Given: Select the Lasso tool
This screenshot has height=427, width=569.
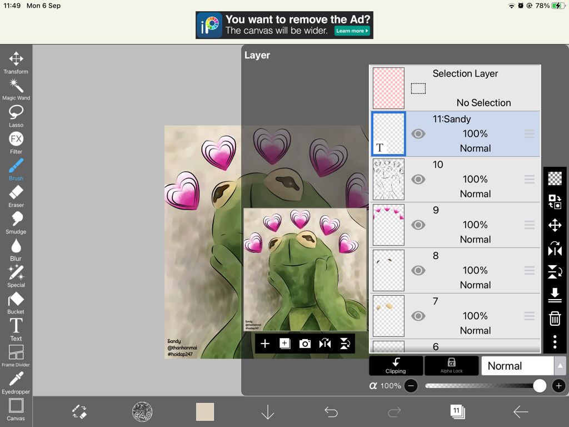Looking at the screenshot, I should point(16,116).
